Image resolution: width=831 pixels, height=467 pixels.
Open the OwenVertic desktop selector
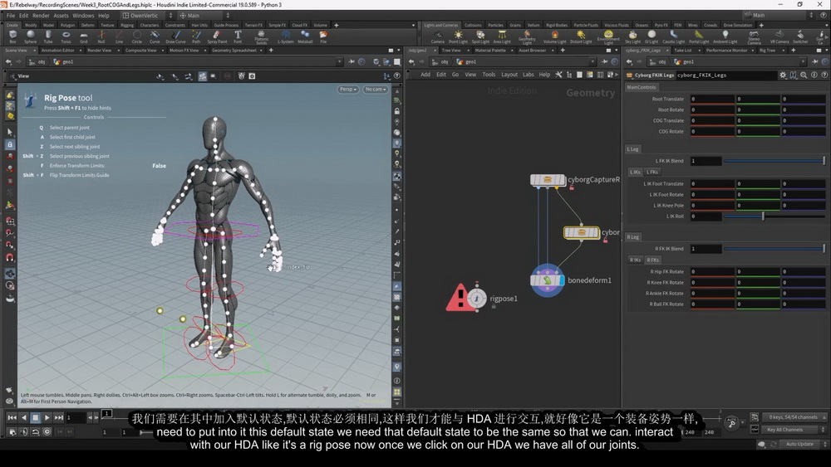point(147,15)
